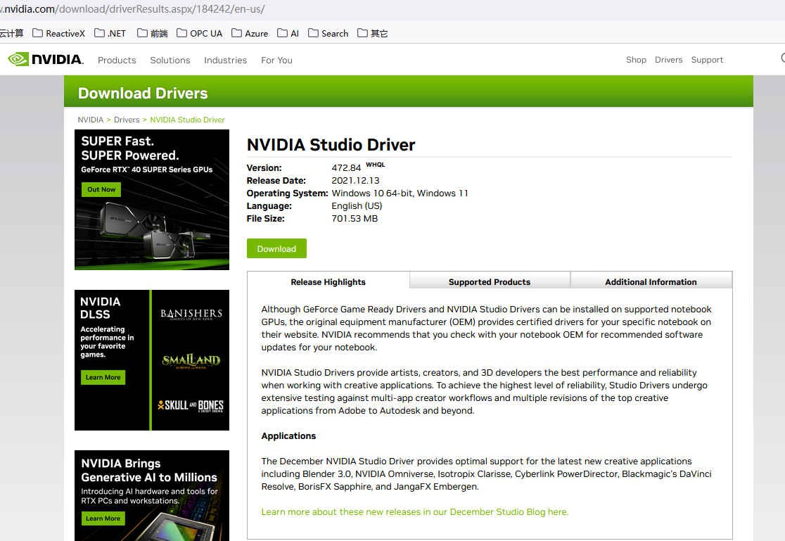Click the English (US) language value

click(x=357, y=206)
